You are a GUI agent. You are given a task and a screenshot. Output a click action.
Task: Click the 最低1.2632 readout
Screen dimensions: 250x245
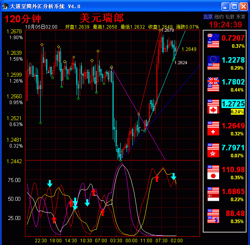click(x=133, y=27)
